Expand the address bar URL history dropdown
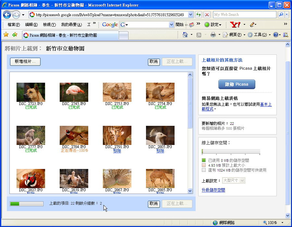 click(x=190, y=15)
